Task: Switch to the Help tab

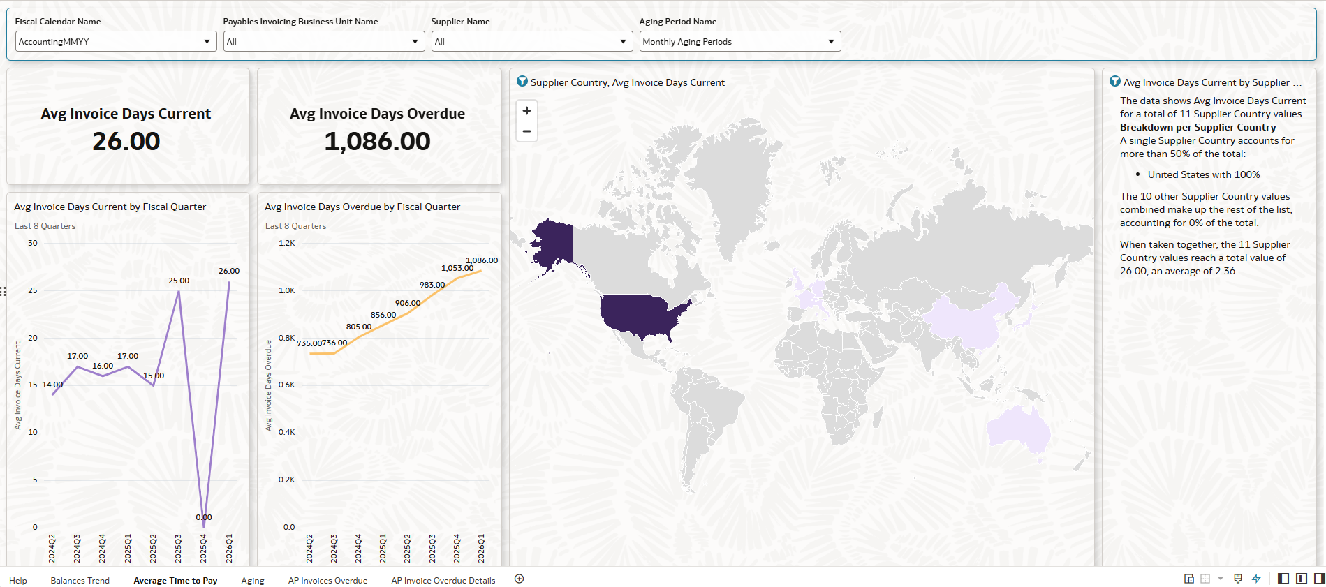Action: tap(18, 581)
